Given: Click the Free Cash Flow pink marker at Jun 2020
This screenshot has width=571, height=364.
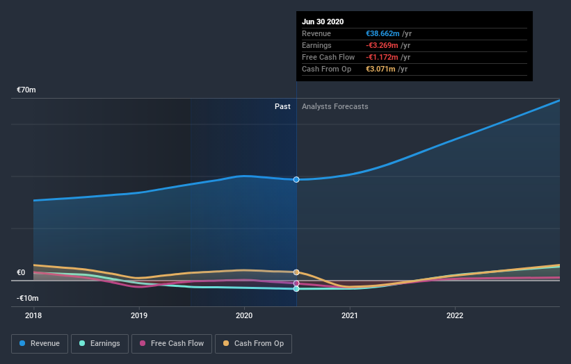Looking at the screenshot, I should coord(296,283).
